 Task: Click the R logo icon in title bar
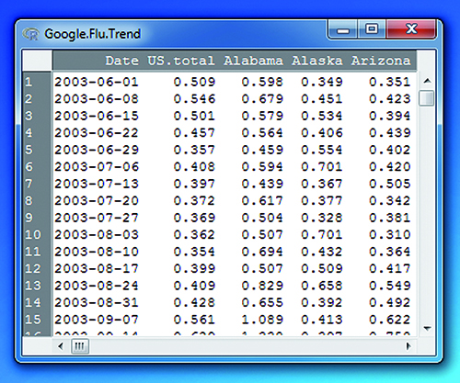click(x=30, y=34)
